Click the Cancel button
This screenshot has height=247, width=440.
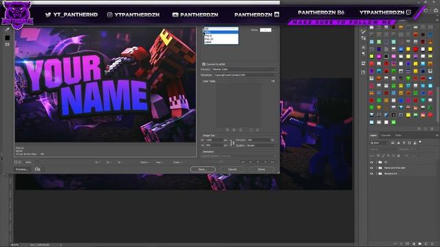click(x=232, y=169)
